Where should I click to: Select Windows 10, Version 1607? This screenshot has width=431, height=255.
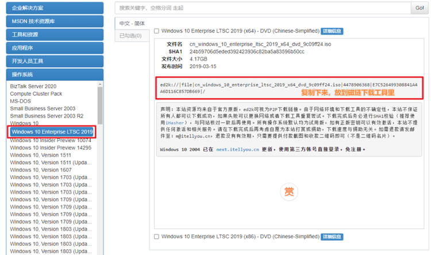41,170
